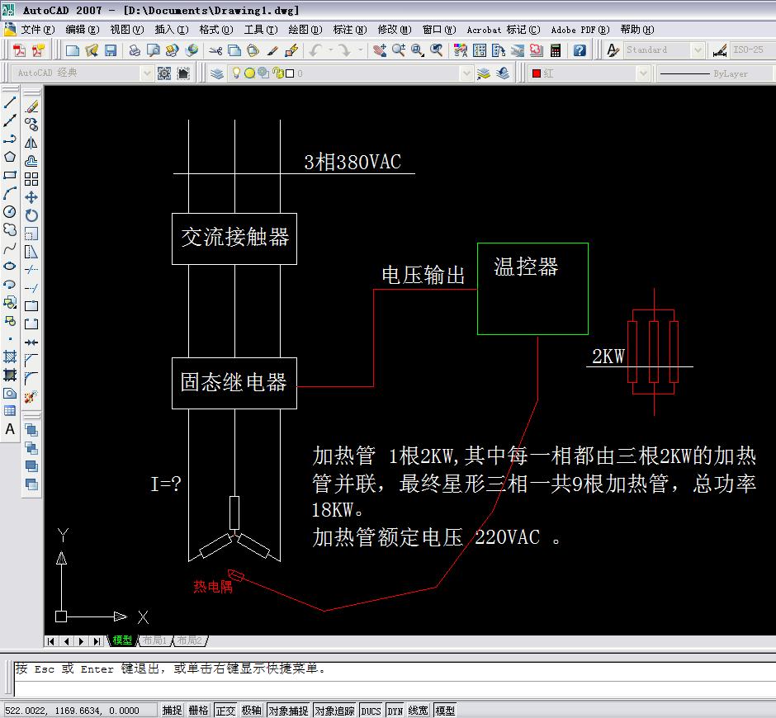Image resolution: width=776 pixels, height=718 pixels.
Task: Activate the Rotate modify tool
Action: click(x=31, y=215)
